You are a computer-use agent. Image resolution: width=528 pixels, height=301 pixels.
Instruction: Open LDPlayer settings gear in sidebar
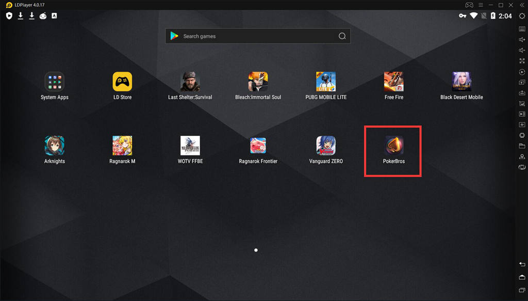[x=522, y=16]
